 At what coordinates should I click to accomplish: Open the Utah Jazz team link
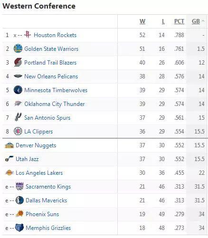[27, 159]
